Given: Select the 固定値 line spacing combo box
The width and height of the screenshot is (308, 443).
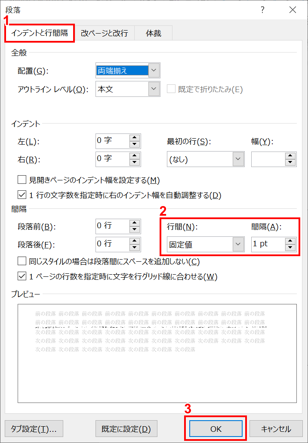Looking at the screenshot, I should point(206,245).
